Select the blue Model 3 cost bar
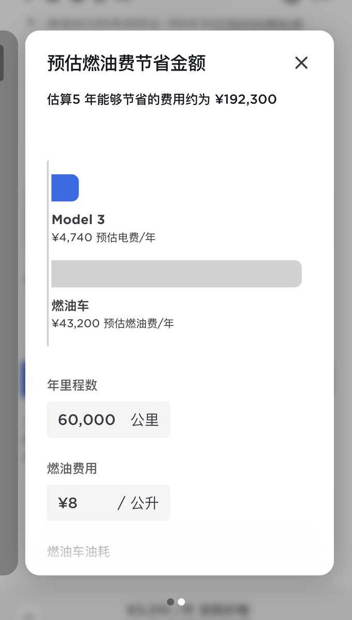Screen dimensions: 352x620 pos(65,188)
